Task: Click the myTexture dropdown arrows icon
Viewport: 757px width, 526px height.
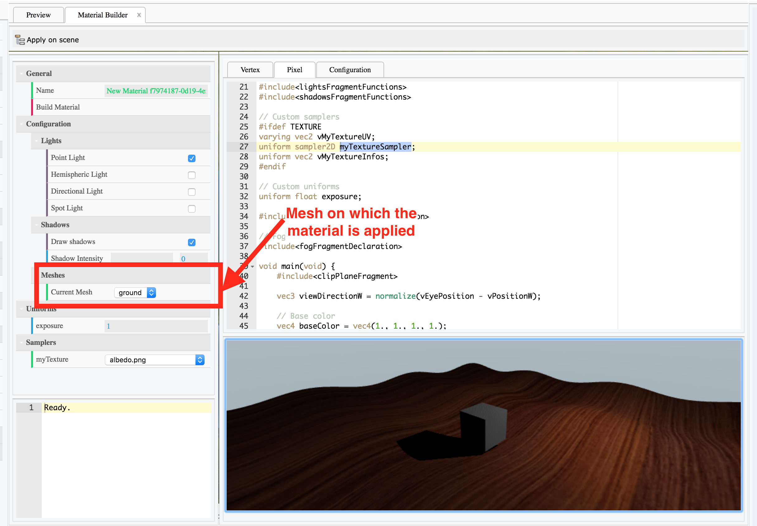Action: tap(200, 359)
